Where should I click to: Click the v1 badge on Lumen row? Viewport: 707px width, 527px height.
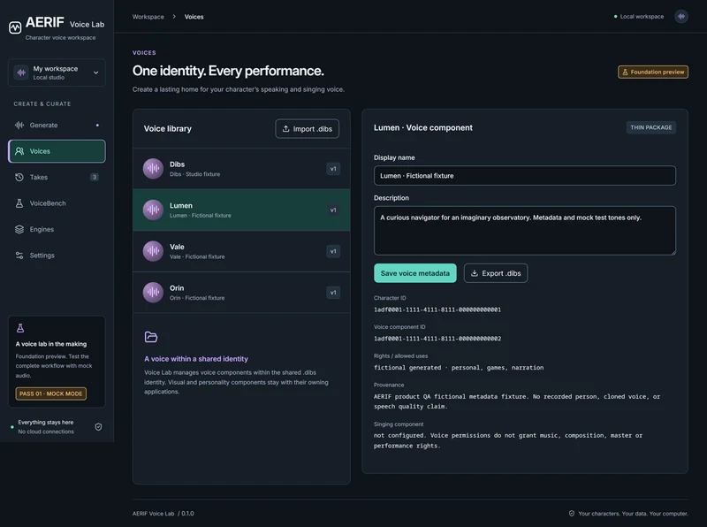tap(333, 210)
